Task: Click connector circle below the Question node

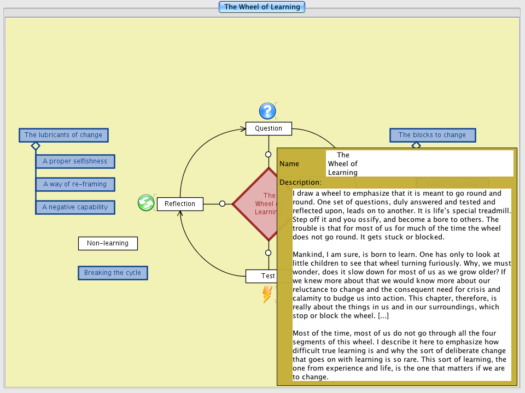Action: 268,154
